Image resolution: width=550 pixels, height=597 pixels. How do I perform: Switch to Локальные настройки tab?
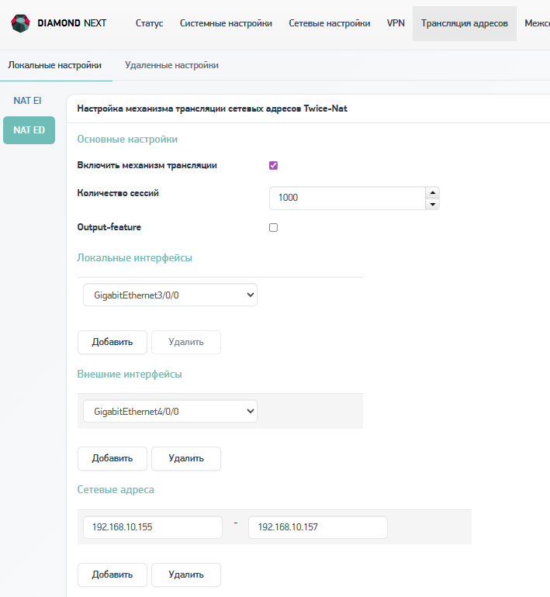[x=55, y=65]
